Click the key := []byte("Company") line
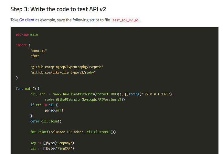 pyautogui.click(x=52, y=143)
